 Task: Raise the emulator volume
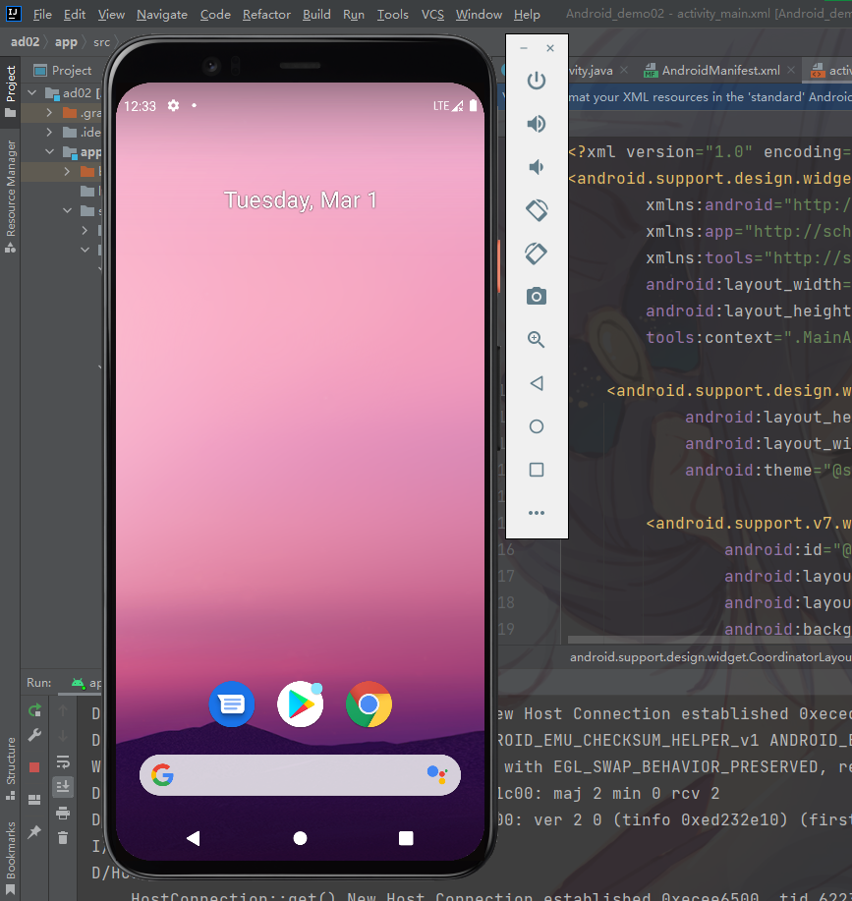536,124
